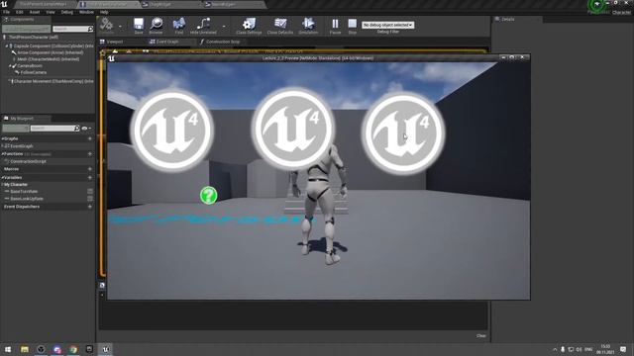Image resolution: width=634 pixels, height=356 pixels.
Task: Open the compile options dropdown arrow
Action: [120, 27]
